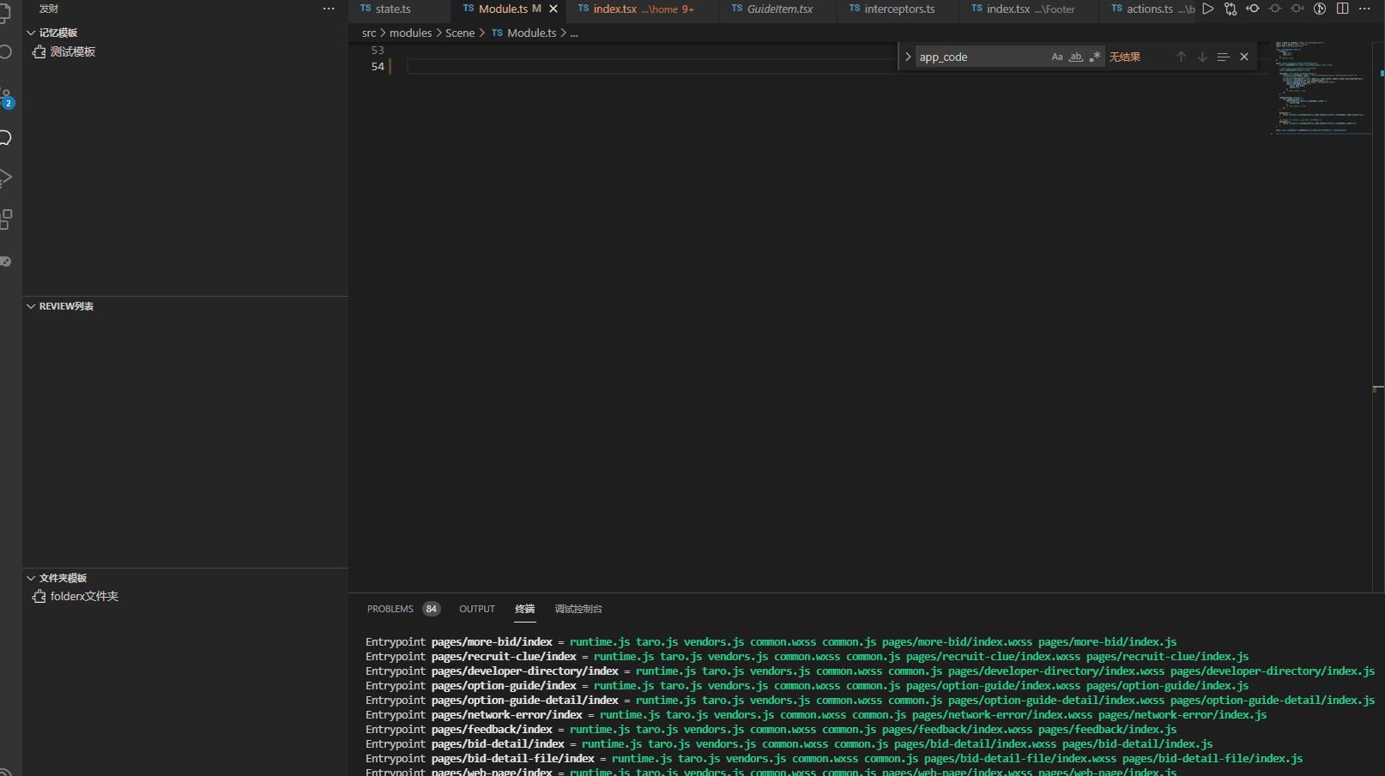Switch to the state.ts tab

point(399,9)
